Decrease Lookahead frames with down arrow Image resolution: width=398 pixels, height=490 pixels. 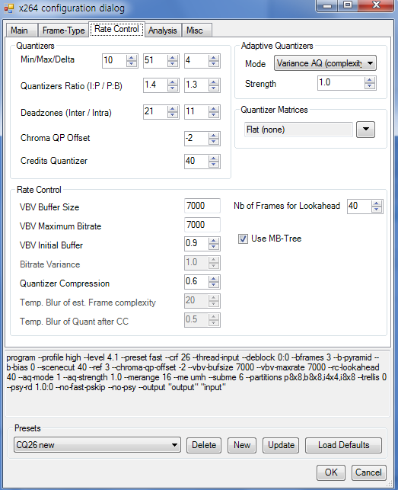(x=377, y=210)
